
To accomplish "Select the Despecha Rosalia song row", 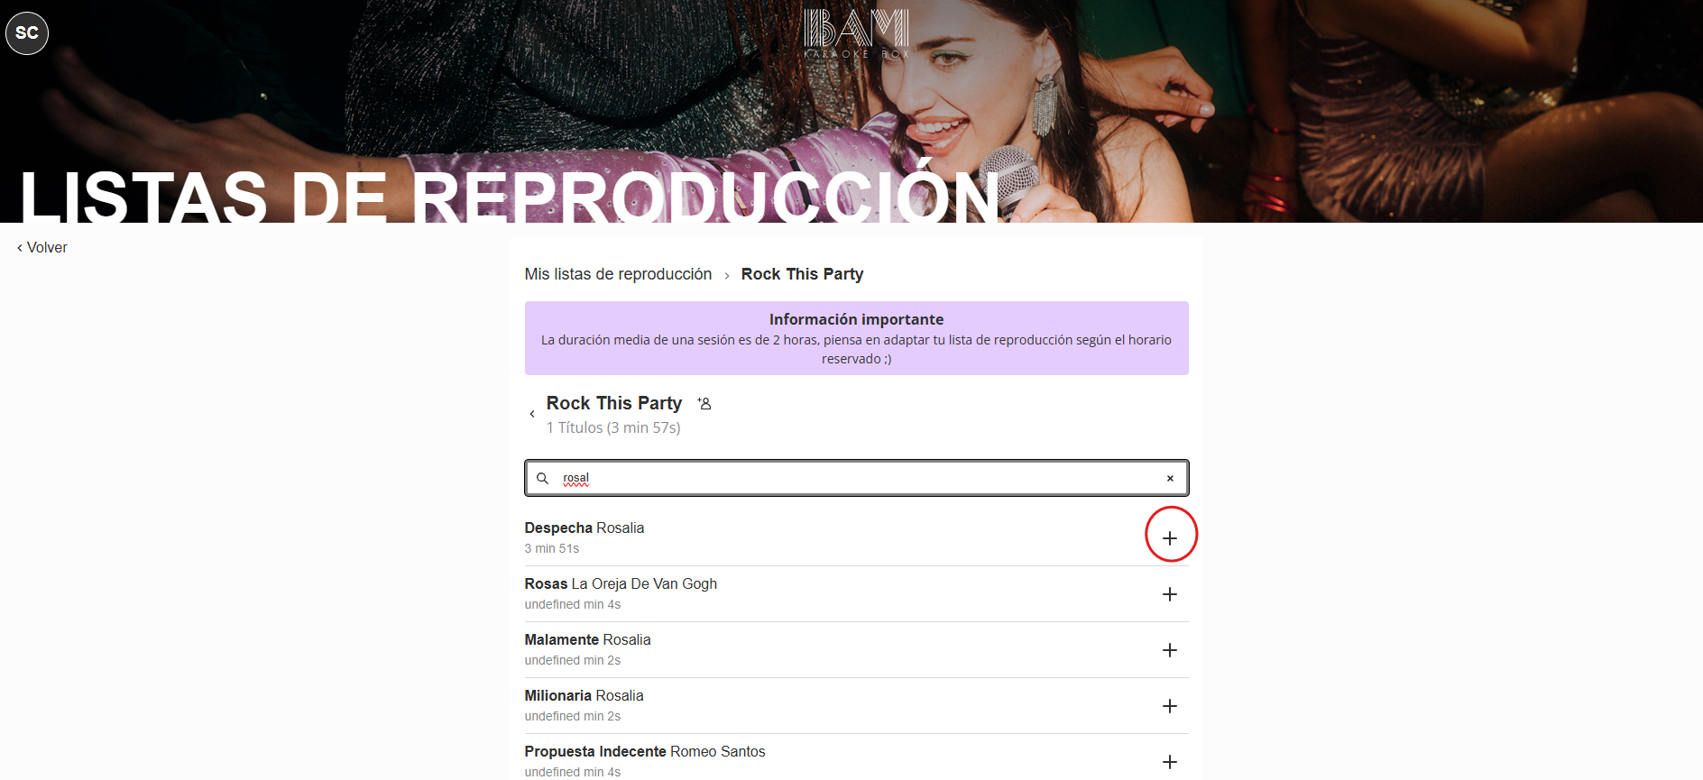I will coord(857,537).
